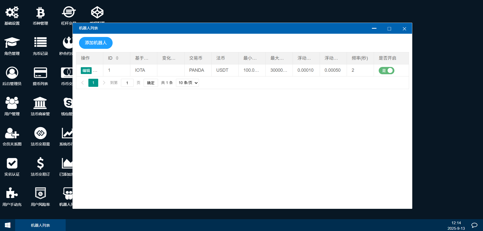Open 角色管理 graduation cap icon
Image resolution: width=483 pixels, height=231 pixels.
(12, 43)
